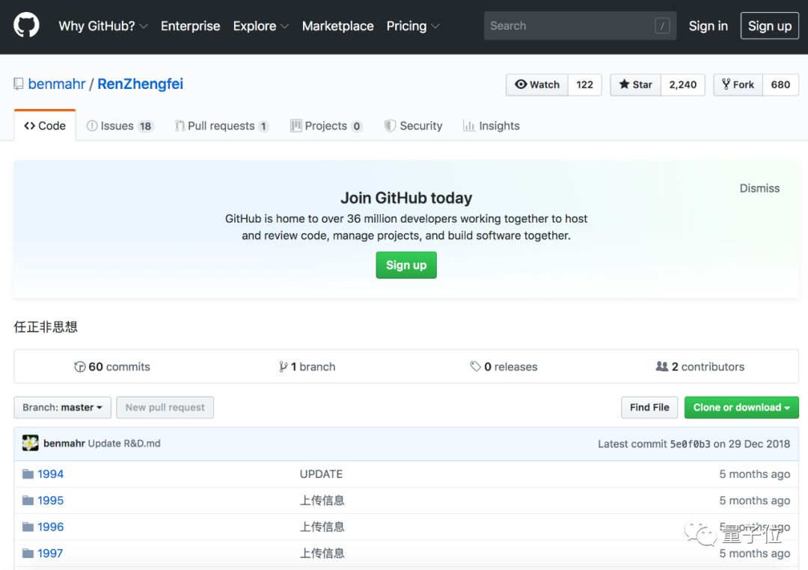Screen dimensions: 808x570
Task: Open the Branch: master dropdown
Action: point(62,407)
